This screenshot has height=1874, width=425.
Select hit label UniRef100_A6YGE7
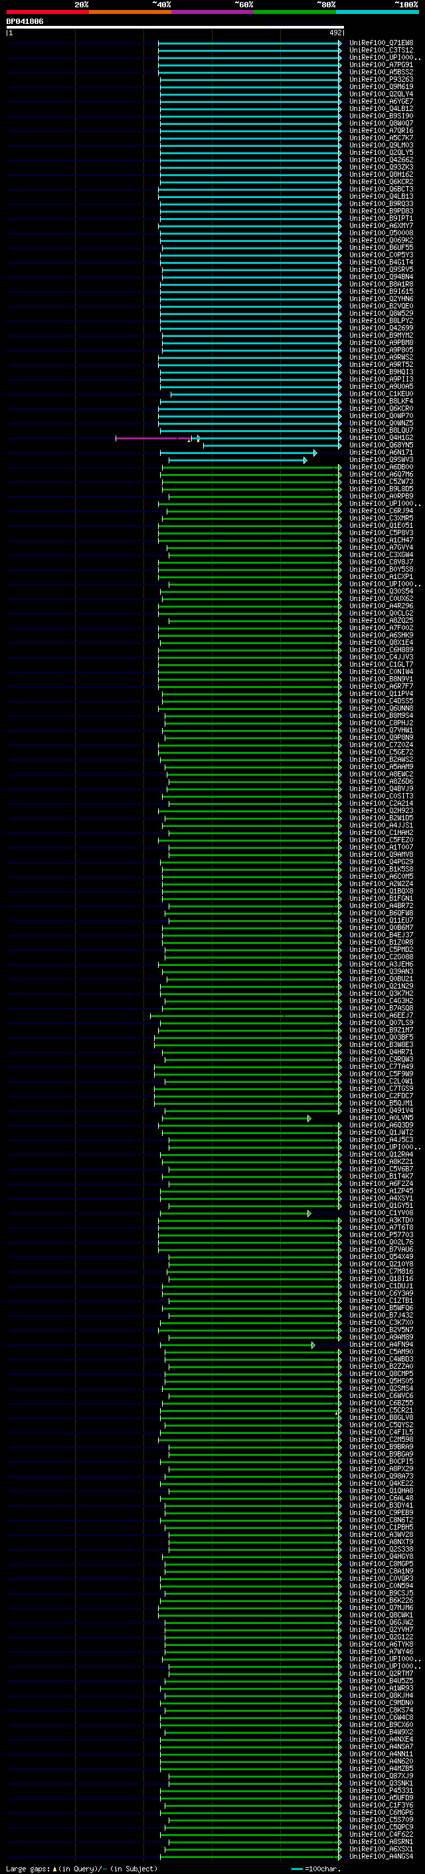381,101
